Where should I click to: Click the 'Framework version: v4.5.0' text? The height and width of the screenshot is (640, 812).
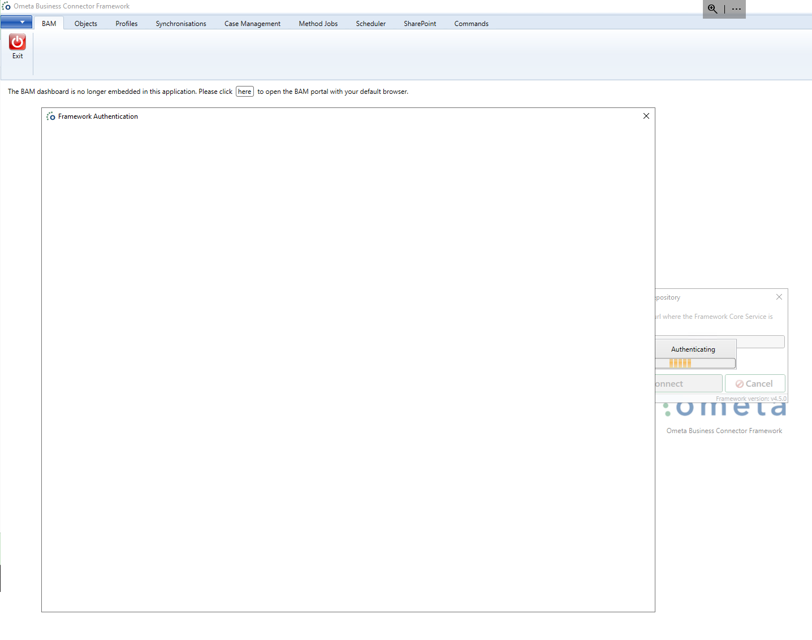pyautogui.click(x=751, y=399)
